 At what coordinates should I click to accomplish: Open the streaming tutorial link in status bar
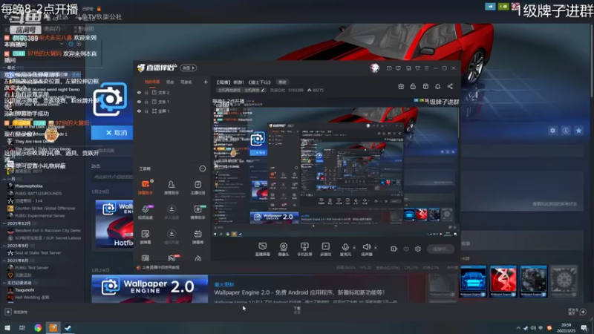[160, 267]
